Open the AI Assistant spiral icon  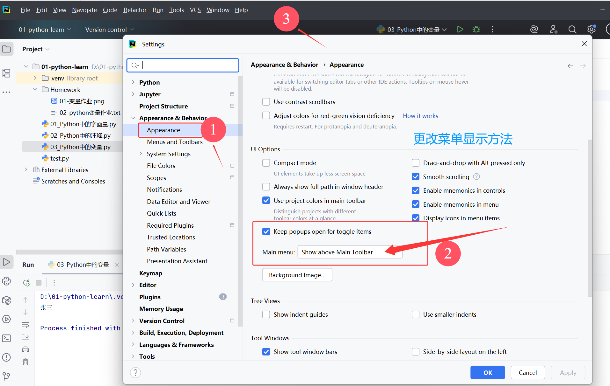click(x=534, y=29)
